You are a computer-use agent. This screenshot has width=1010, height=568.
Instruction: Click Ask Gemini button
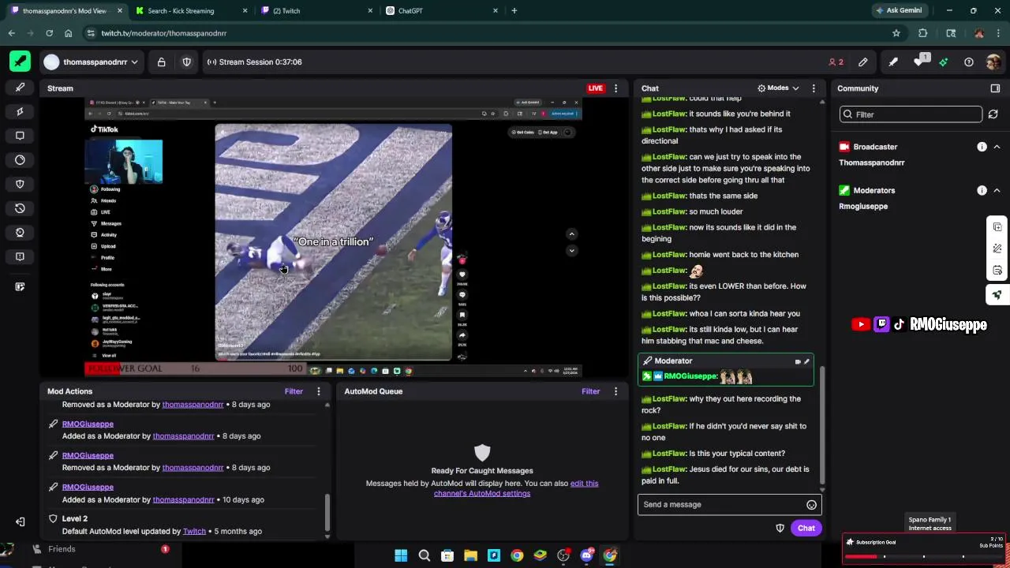click(x=900, y=11)
